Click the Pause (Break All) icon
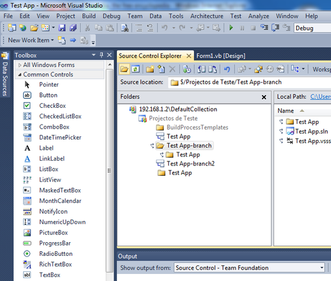 click(x=242, y=28)
